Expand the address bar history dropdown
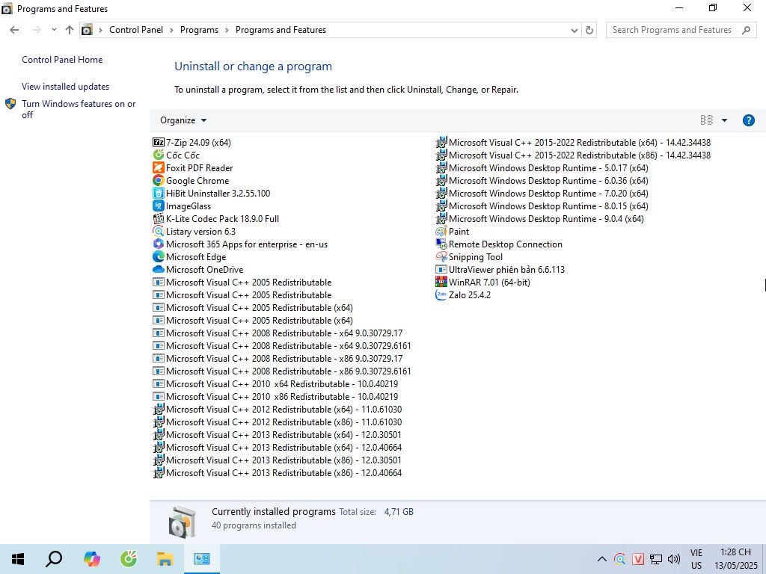Image resolution: width=766 pixels, height=574 pixels. point(574,30)
